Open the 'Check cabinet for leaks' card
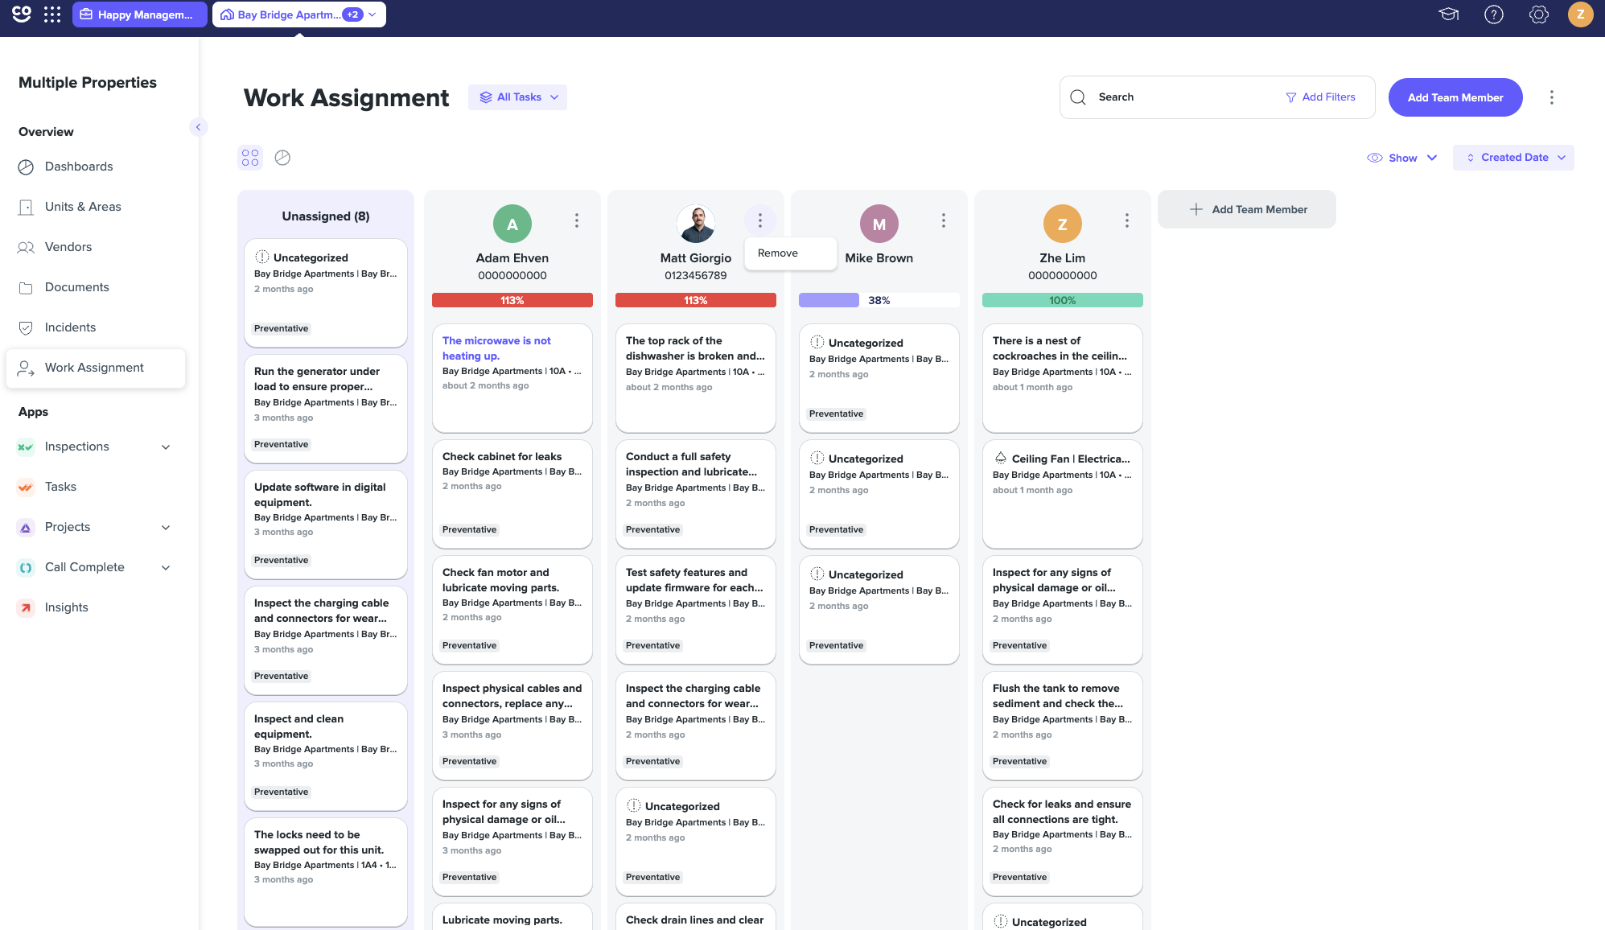Image resolution: width=1605 pixels, height=930 pixels. (512, 494)
